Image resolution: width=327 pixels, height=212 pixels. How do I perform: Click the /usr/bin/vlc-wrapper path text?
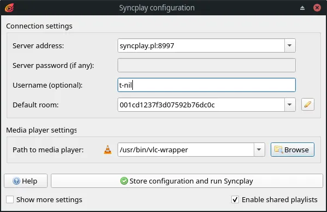[154, 150]
